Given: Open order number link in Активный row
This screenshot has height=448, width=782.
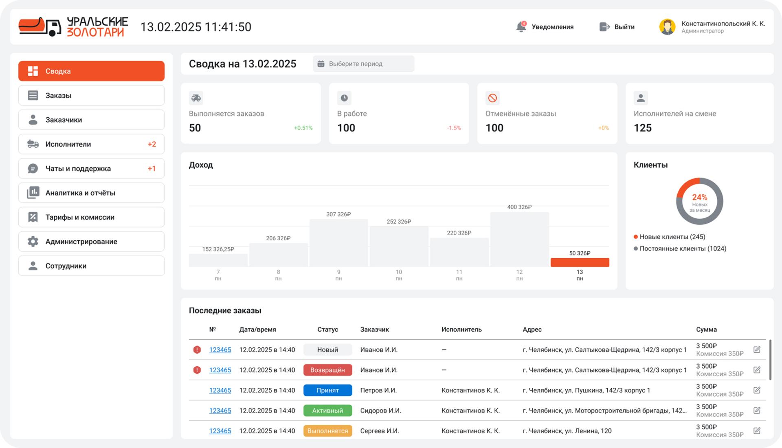Looking at the screenshot, I should (x=220, y=411).
